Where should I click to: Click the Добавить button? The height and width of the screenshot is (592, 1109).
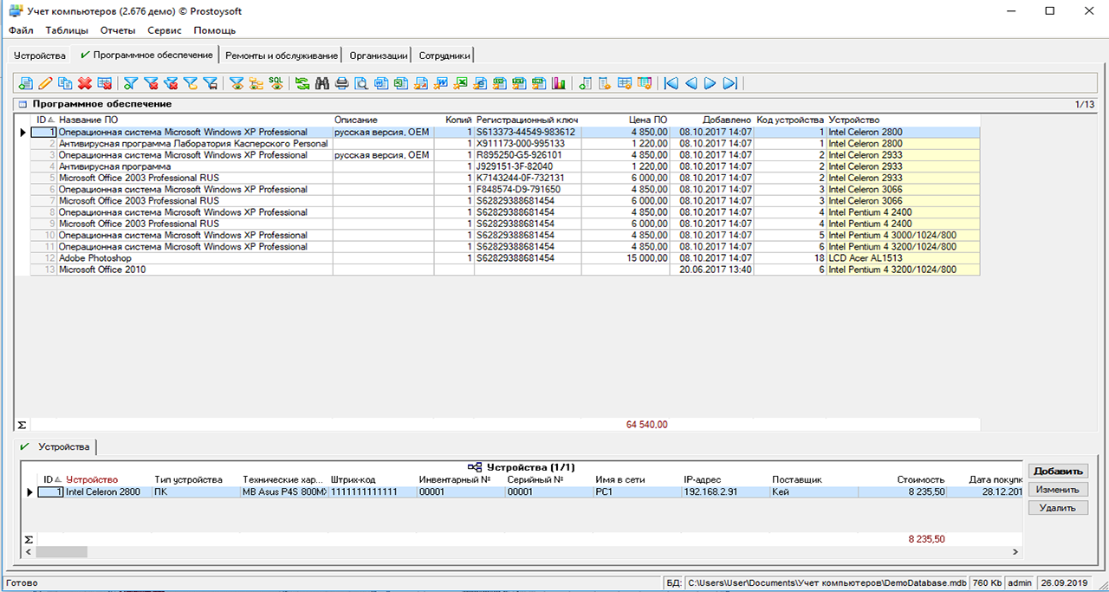coord(1058,472)
